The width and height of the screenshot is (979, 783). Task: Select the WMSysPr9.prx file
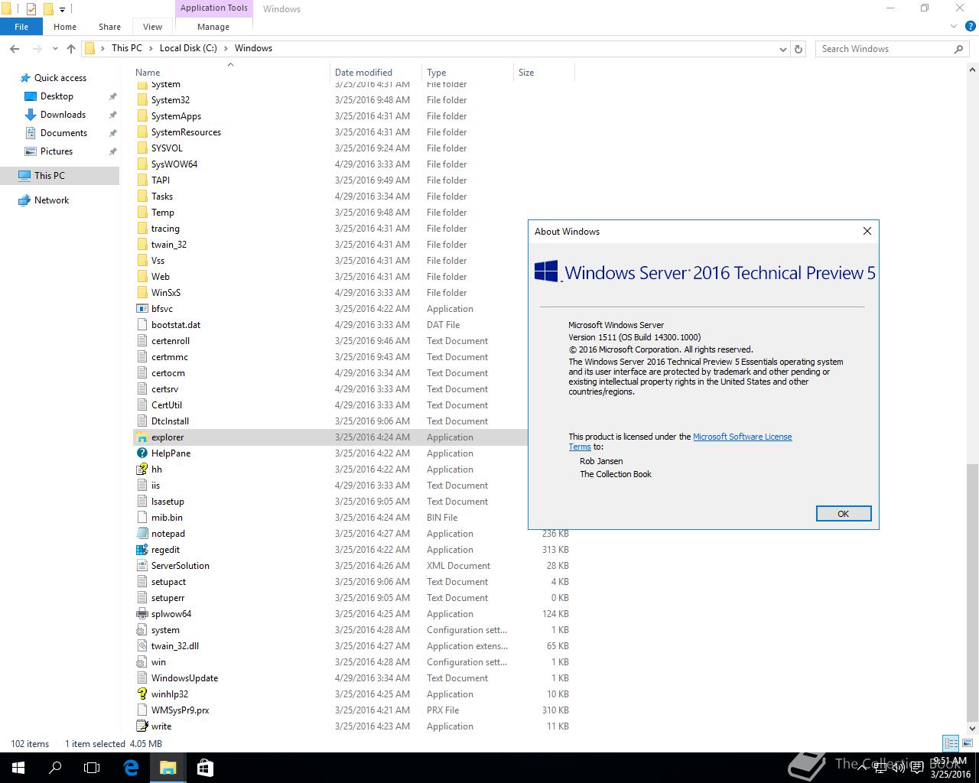pos(180,710)
